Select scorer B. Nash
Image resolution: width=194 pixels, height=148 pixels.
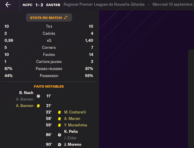(x=26, y=93)
